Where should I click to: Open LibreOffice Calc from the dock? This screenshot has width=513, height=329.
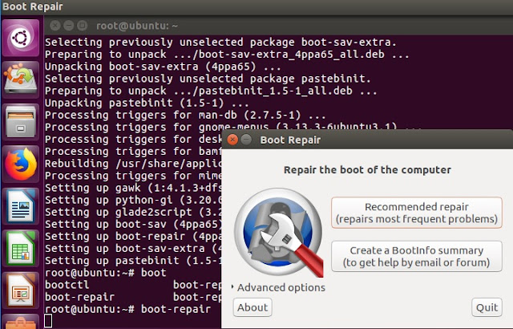point(21,249)
